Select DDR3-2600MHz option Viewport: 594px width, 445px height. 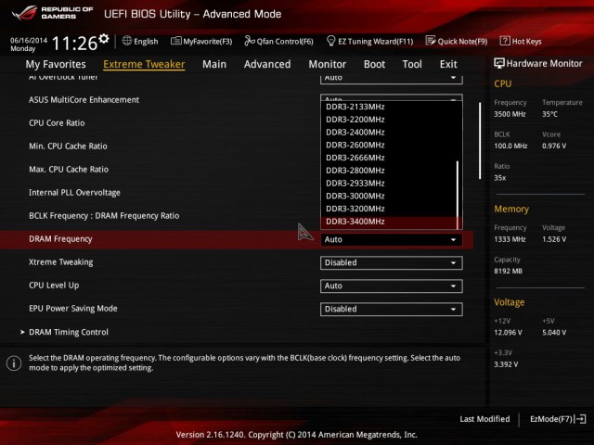tap(388, 145)
